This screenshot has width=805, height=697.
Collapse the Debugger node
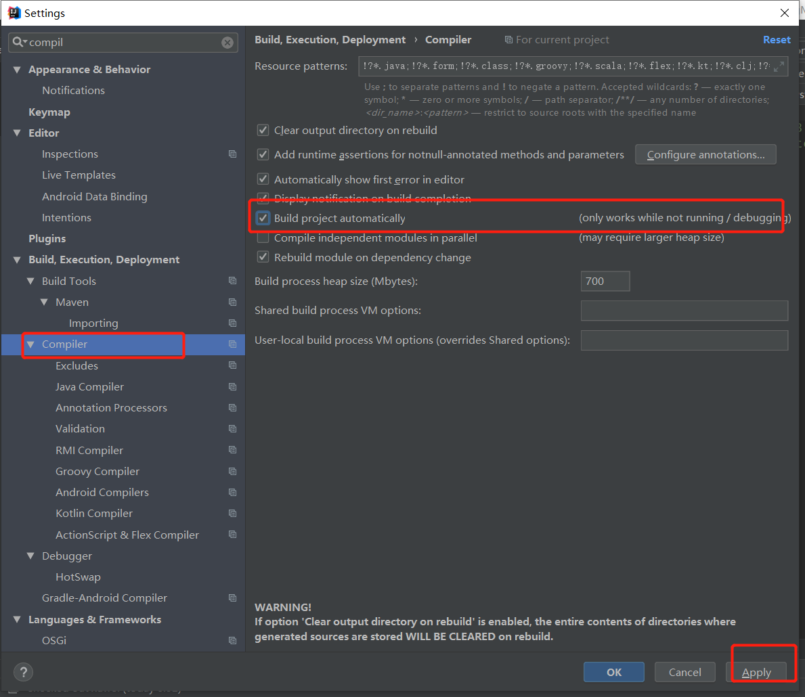[30, 556]
